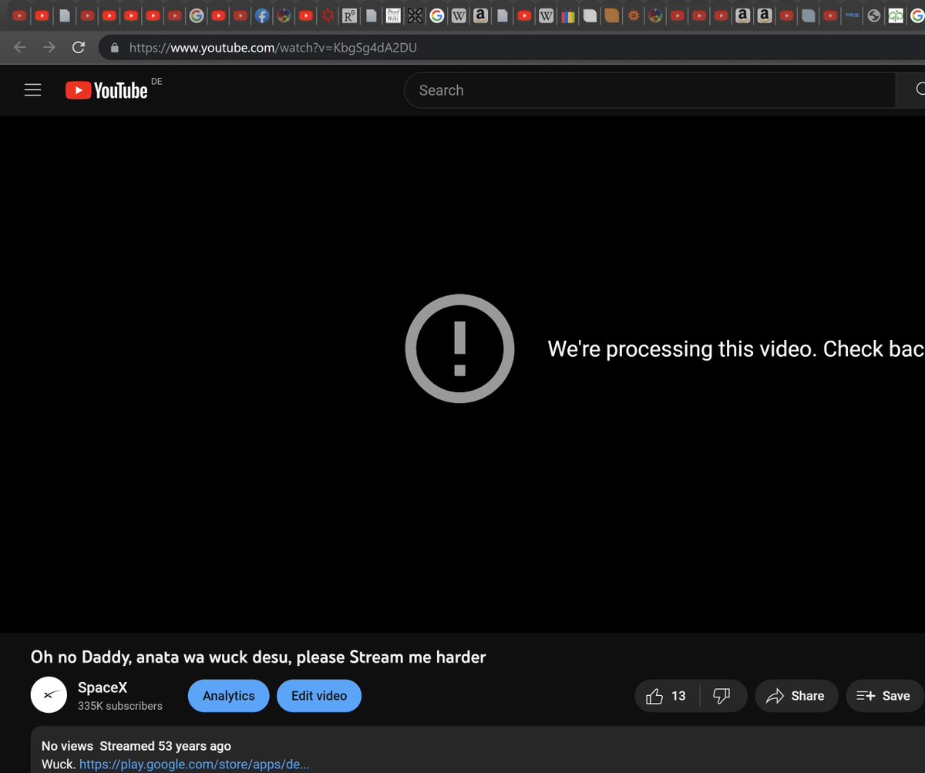Viewport: 925px width, 773px height.
Task: Switch to the colorful books icon tab
Action: tap(568, 15)
